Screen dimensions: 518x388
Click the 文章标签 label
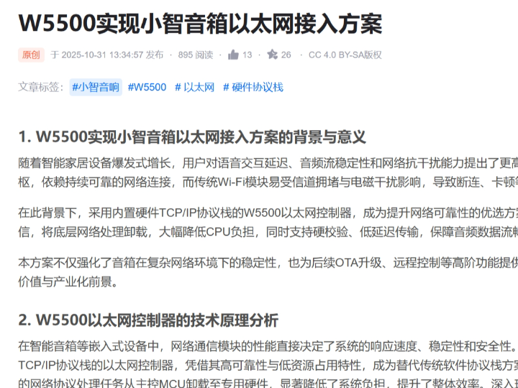[40, 87]
